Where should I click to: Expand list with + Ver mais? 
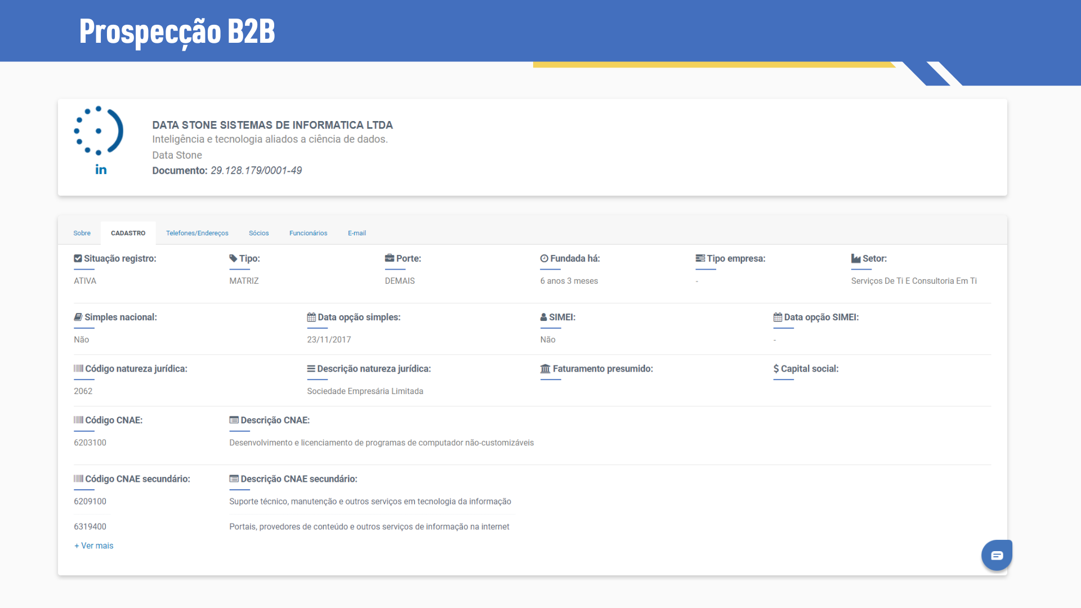coord(94,546)
